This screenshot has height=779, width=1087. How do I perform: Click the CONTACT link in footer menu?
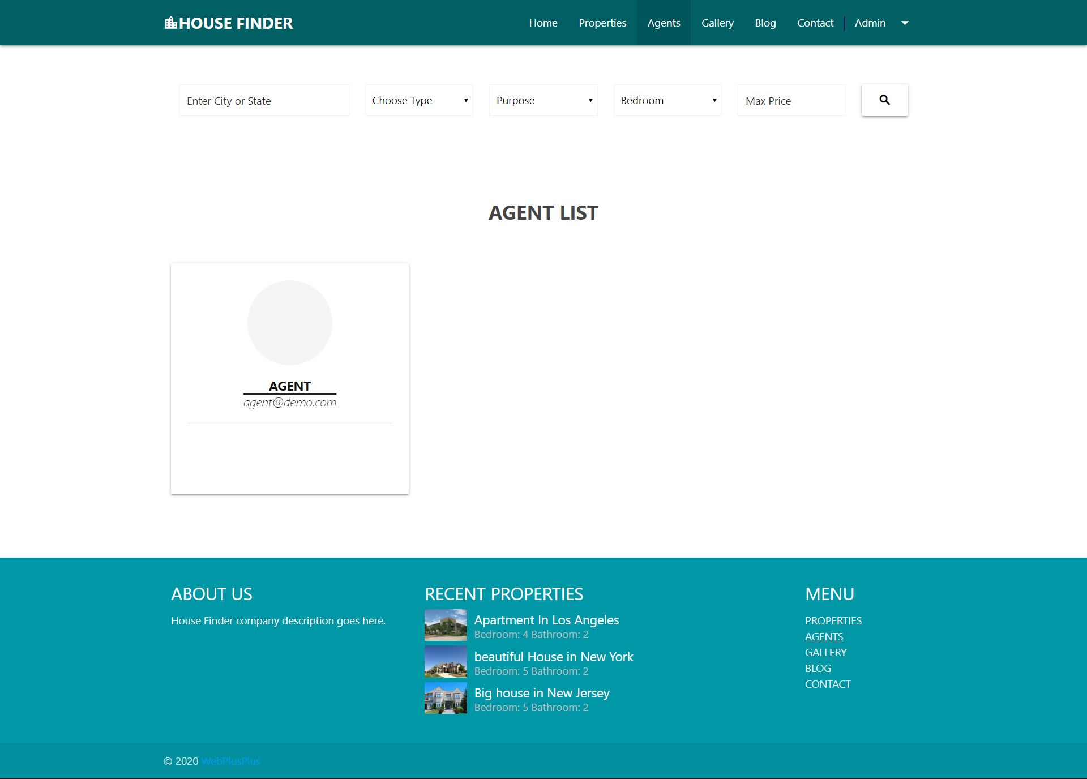coord(828,684)
